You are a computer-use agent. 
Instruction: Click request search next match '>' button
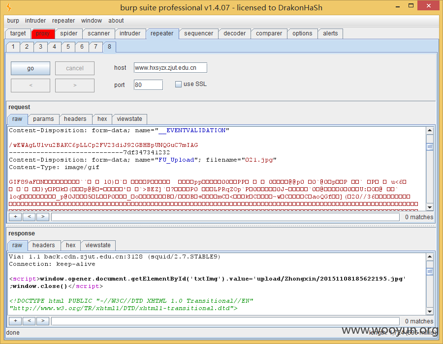(x=43, y=217)
